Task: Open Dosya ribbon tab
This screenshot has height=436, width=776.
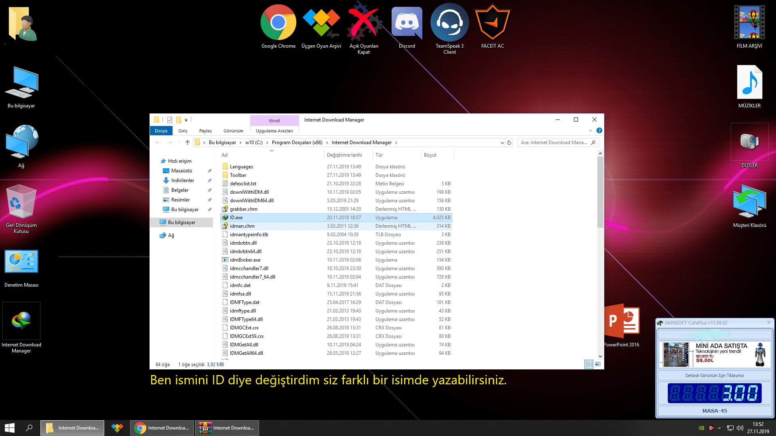Action: click(x=161, y=131)
